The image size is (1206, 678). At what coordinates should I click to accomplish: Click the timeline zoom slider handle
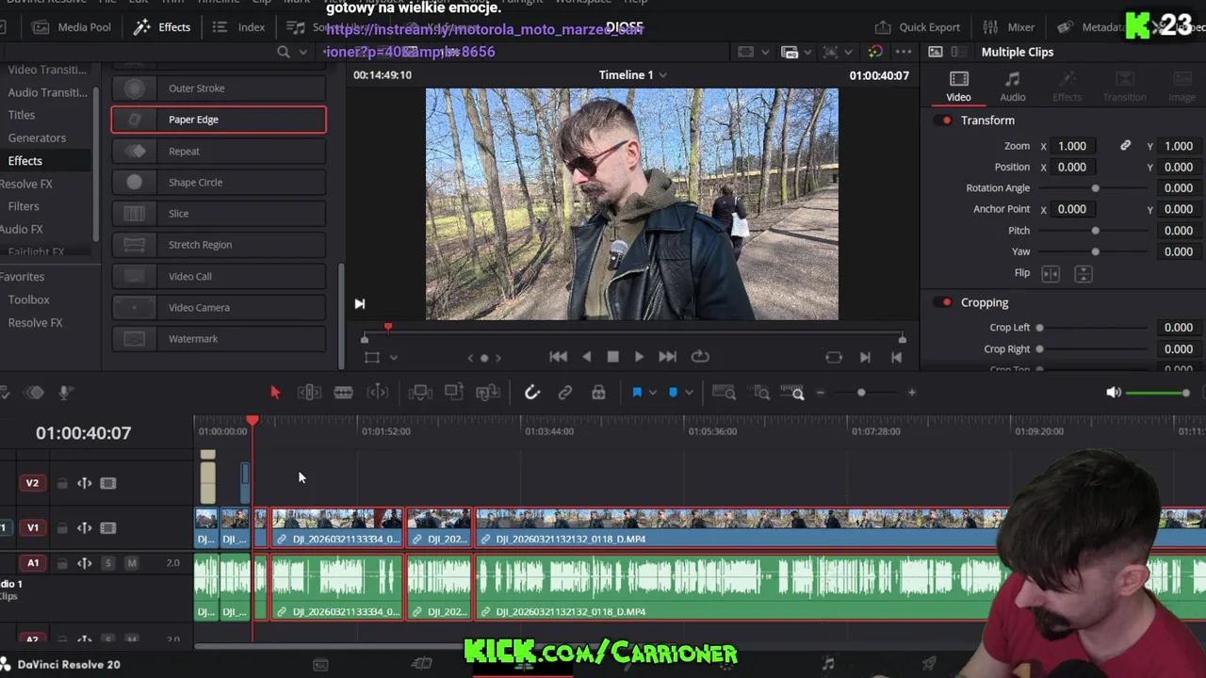point(861,393)
